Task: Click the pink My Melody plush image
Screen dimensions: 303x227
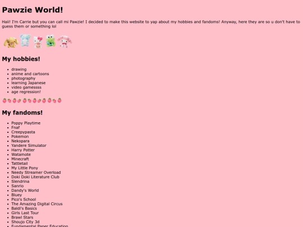Action: (65, 41)
